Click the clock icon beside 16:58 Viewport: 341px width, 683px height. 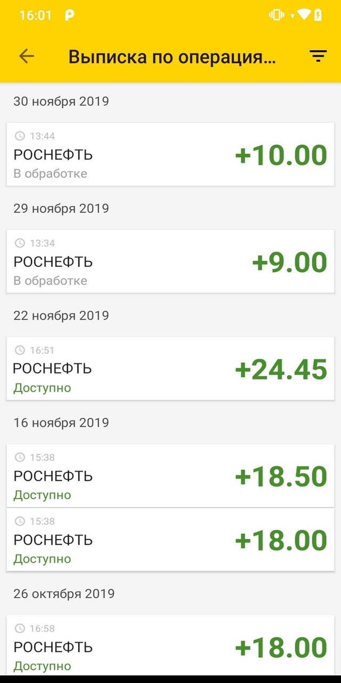[x=20, y=629]
